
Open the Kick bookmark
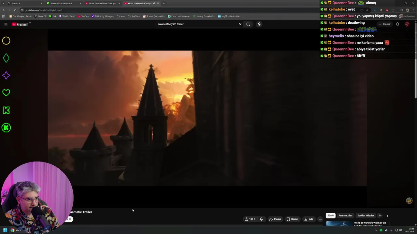[x=53, y=16]
